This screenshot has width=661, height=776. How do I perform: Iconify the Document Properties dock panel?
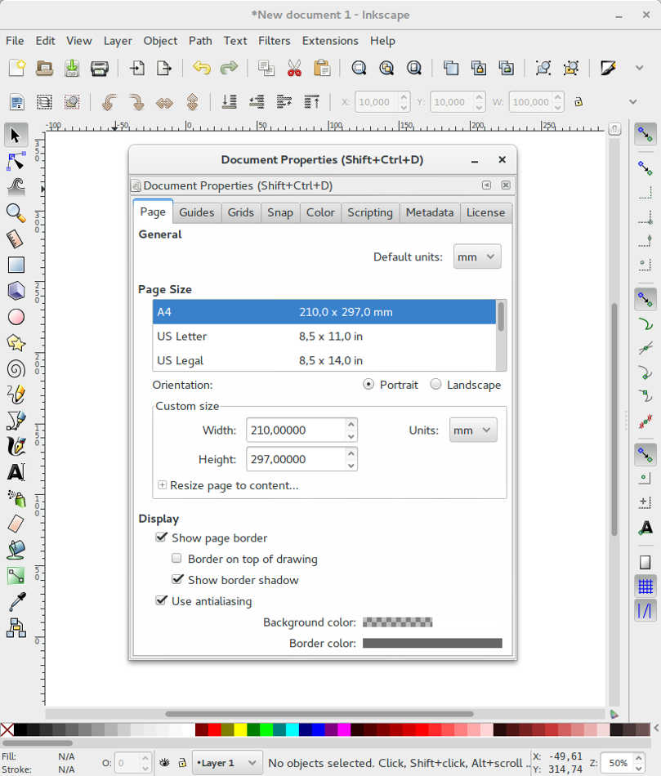486,185
